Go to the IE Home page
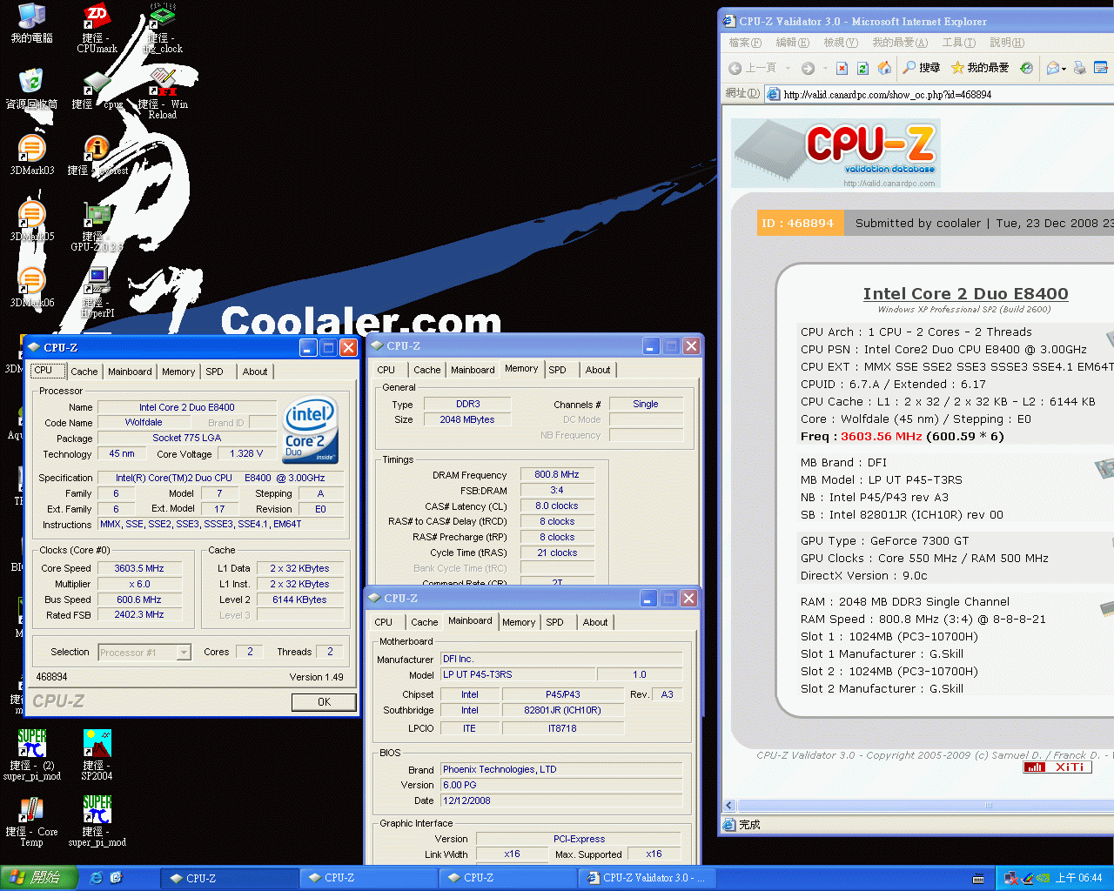This screenshot has height=891, width=1114. pyautogui.click(x=884, y=68)
